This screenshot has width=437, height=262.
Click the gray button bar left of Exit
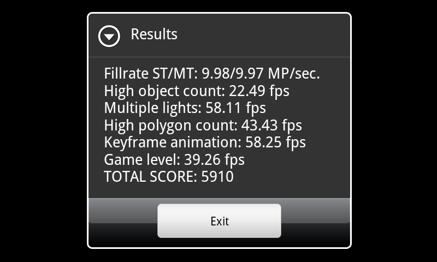(122, 211)
